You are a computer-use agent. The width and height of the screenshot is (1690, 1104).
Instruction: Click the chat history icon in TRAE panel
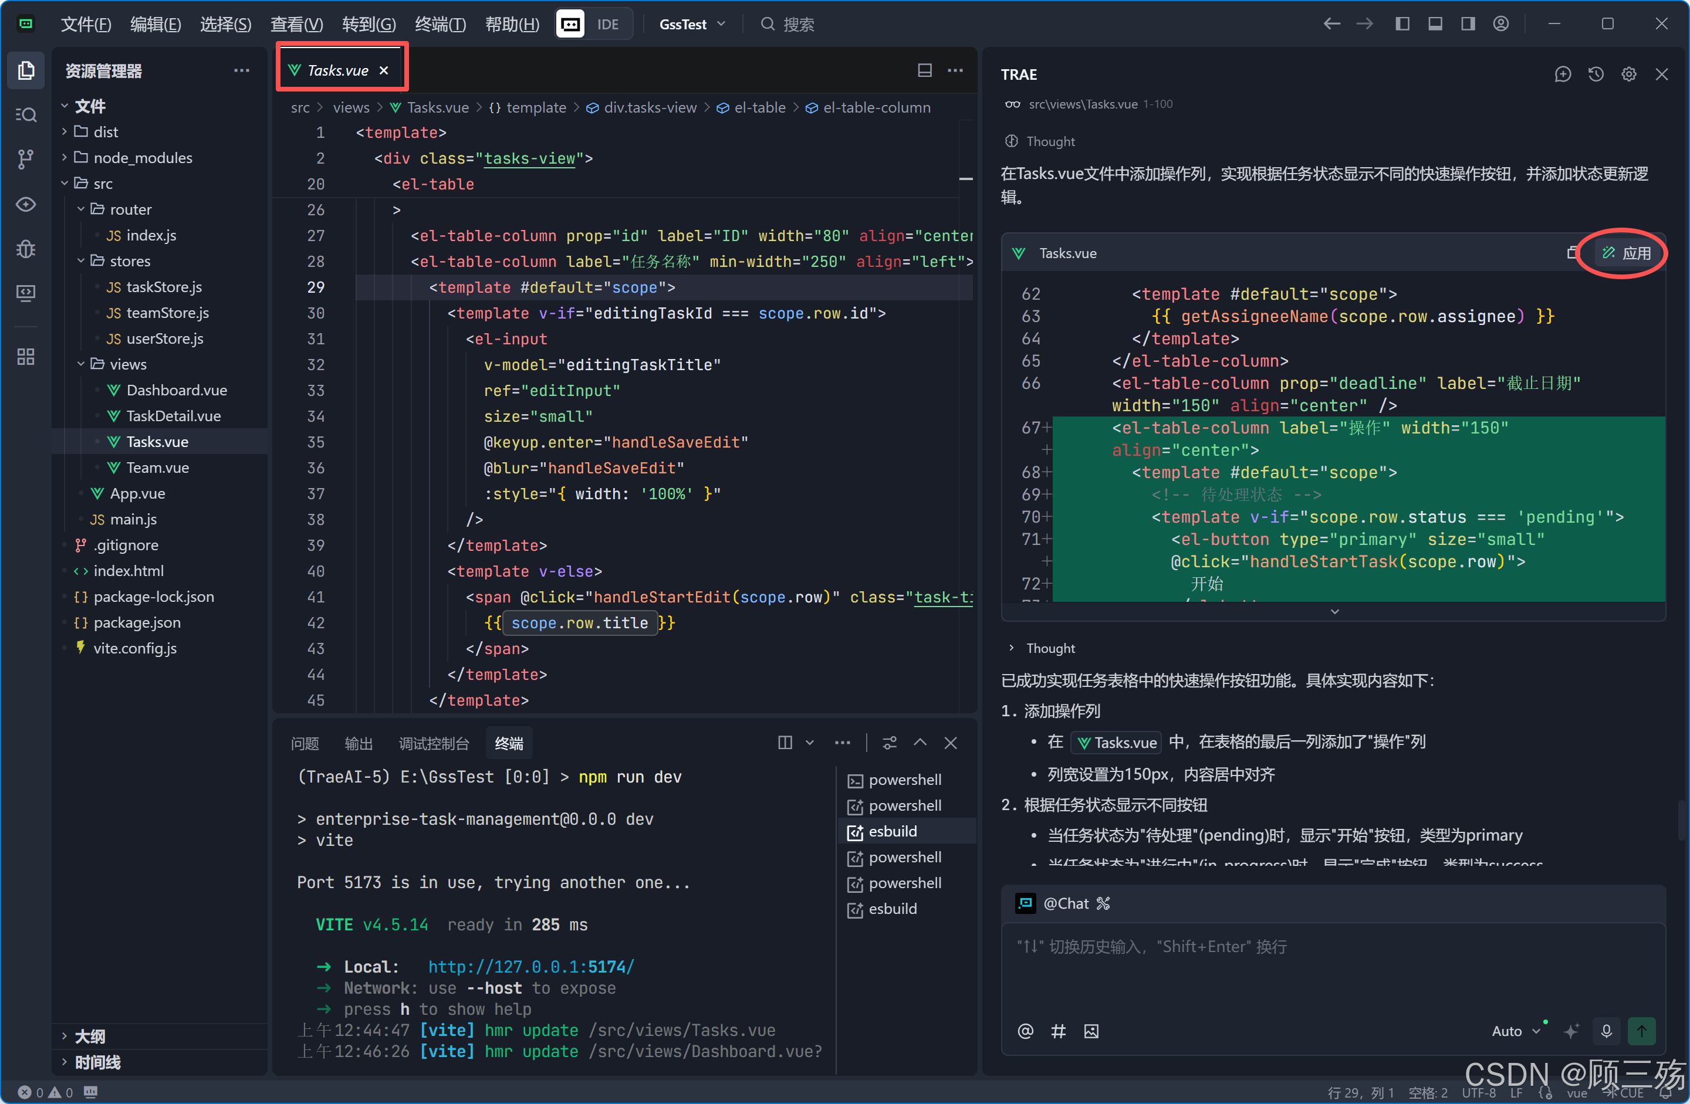click(1596, 74)
